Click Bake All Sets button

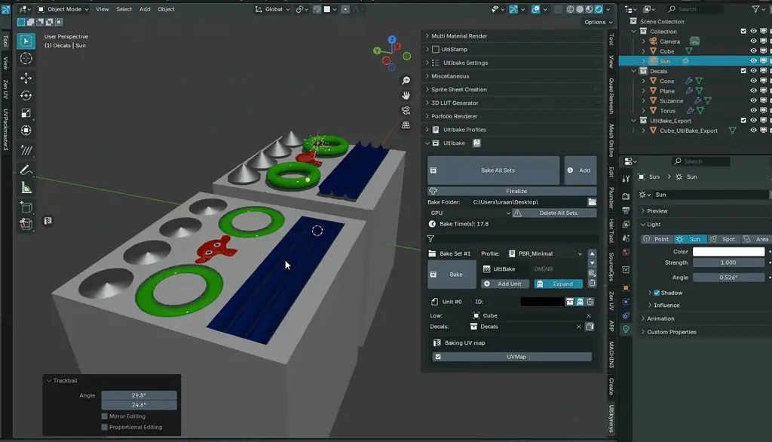click(493, 170)
